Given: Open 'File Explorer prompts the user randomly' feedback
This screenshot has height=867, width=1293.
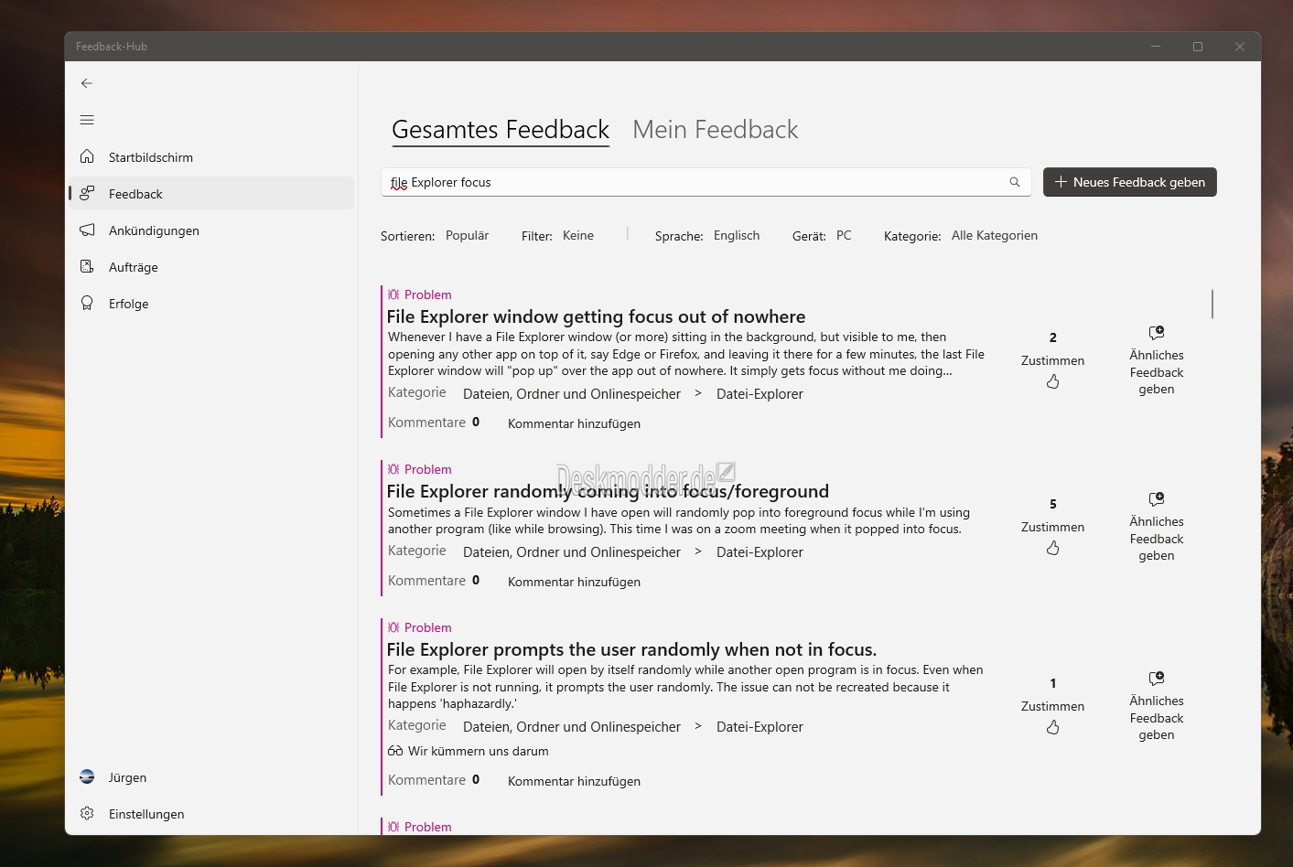Looking at the screenshot, I should 631,649.
